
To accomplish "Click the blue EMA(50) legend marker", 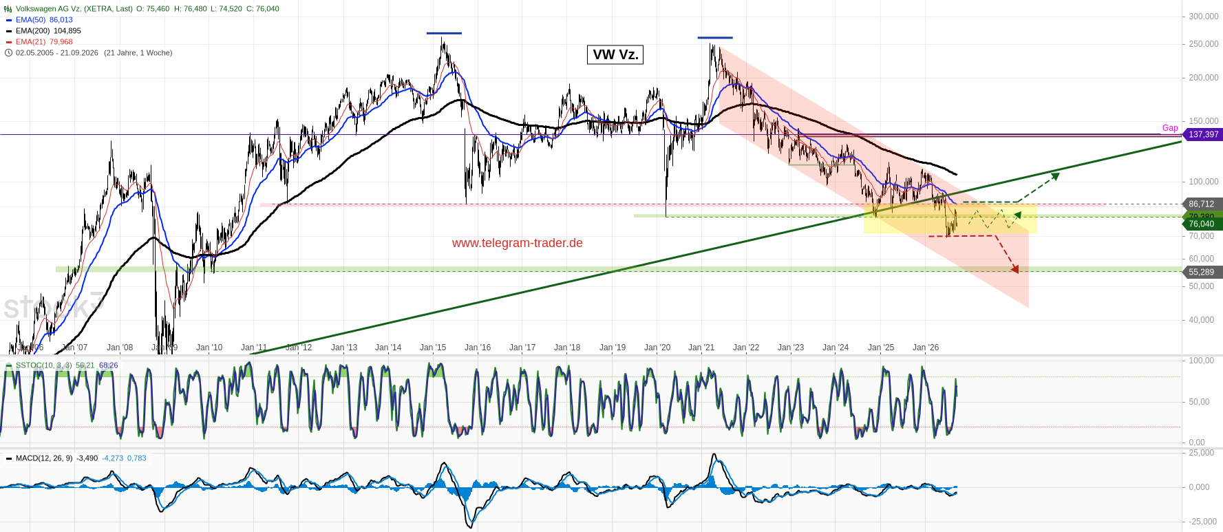I will [9, 20].
